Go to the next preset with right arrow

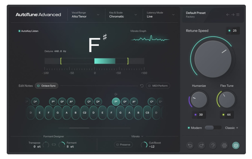click(x=233, y=15)
